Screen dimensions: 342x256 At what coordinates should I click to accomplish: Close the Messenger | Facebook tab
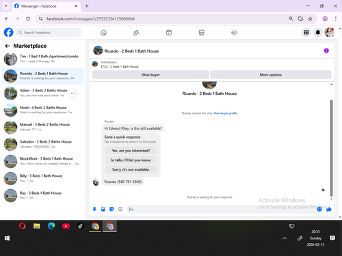[76, 6]
